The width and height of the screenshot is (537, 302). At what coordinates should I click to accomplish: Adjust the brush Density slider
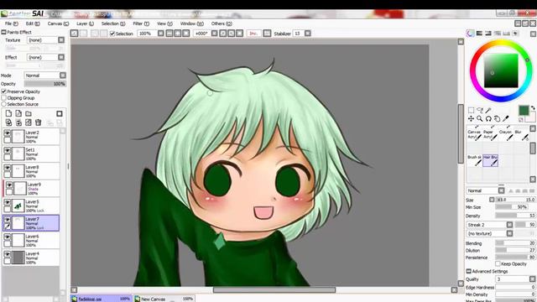(515, 216)
